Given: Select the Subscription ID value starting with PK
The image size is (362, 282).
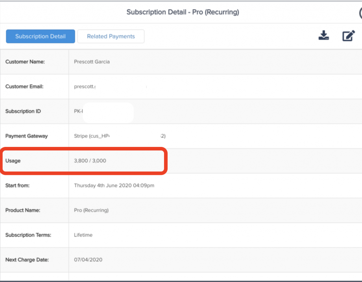Looking at the screenshot, I should tap(79, 111).
